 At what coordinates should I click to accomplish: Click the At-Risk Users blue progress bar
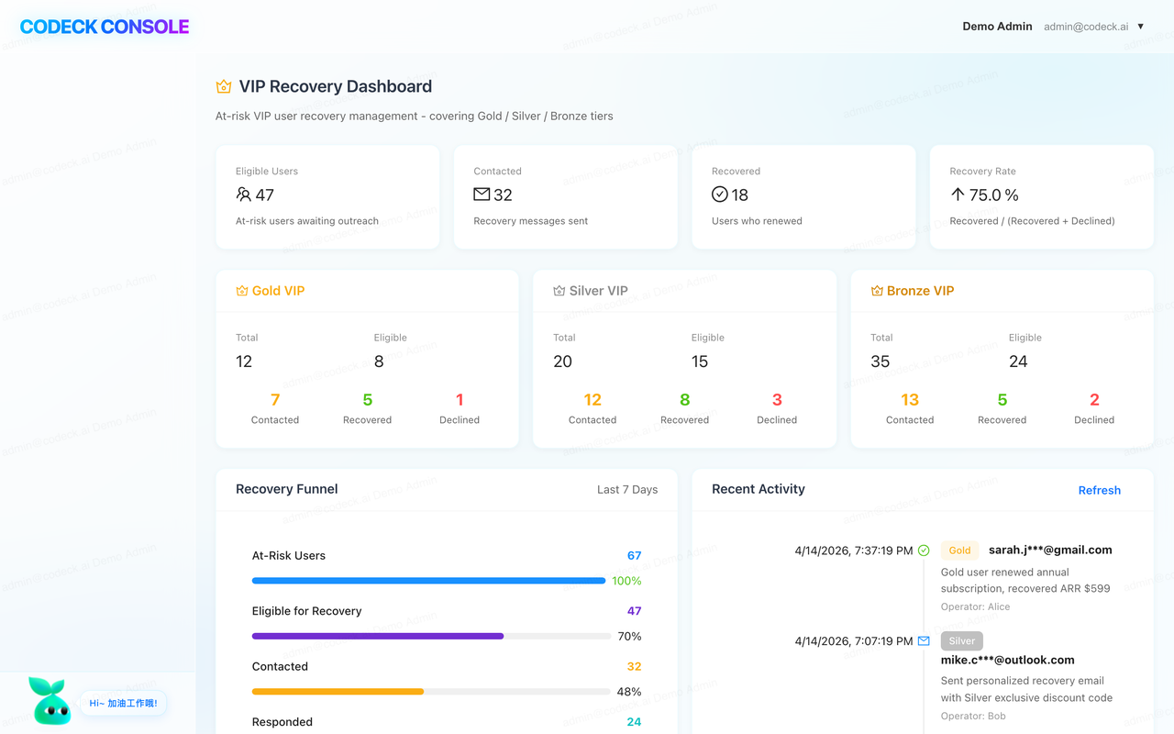tap(429, 581)
